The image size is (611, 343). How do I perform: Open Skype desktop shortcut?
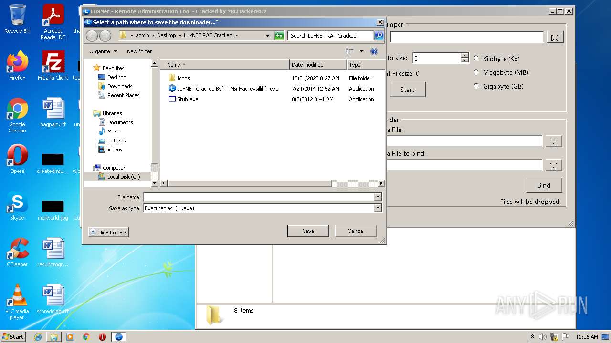[x=17, y=206]
